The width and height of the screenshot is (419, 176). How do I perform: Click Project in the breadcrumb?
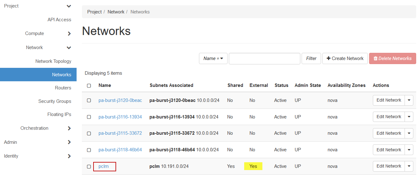pyautogui.click(x=94, y=12)
